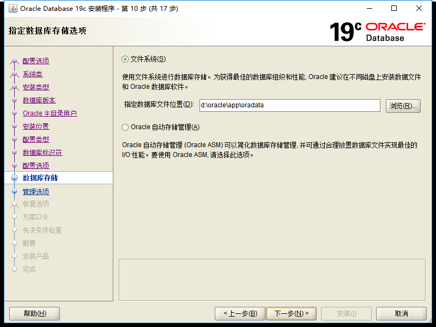The height and width of the screenshot is (327, 436).
Task: Open the 数据库版本 step link
Action: pyautogui.click(x=39, y=100)
